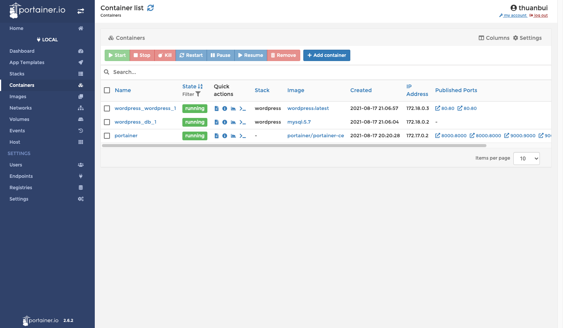Sort table by Created column

(x=361, y=90)
